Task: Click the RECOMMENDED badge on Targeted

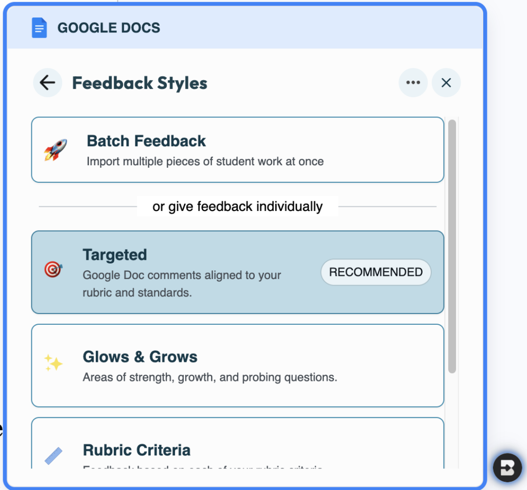Action: [376, 272]
